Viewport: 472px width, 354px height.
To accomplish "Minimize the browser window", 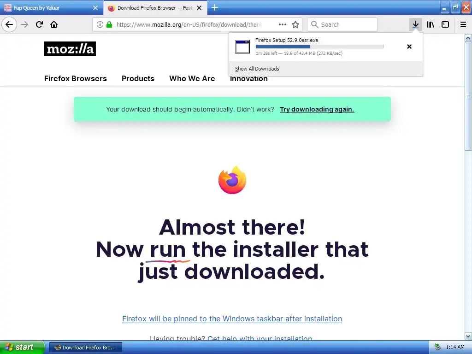I will point(444,8).
